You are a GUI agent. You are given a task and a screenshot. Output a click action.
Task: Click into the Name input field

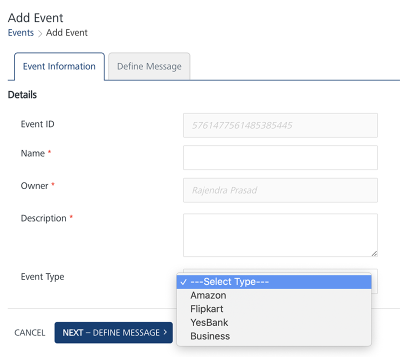(x=280, y=158)
